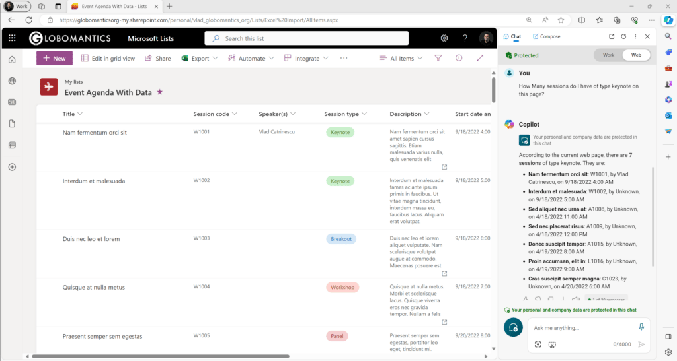Image resolution: width=677 pixels, height=361 pixels.
Task: Open Copilot chat in a new window
Action: point(612,36)
